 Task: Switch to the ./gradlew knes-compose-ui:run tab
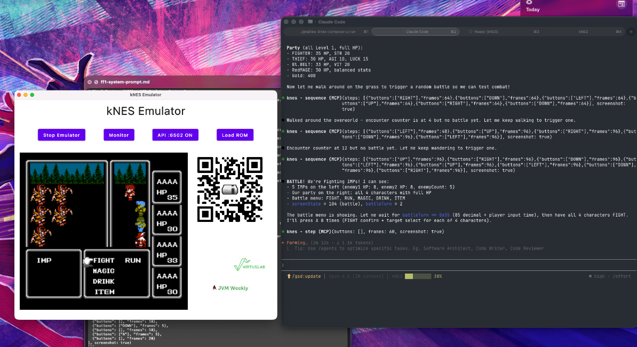[x=328, y=31]
